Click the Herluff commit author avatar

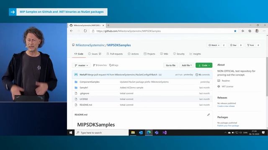click(x=76, y=75)
